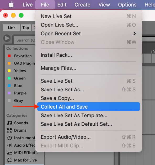
Task: Select the Instruments category icon
Action: tap(10, 138)
